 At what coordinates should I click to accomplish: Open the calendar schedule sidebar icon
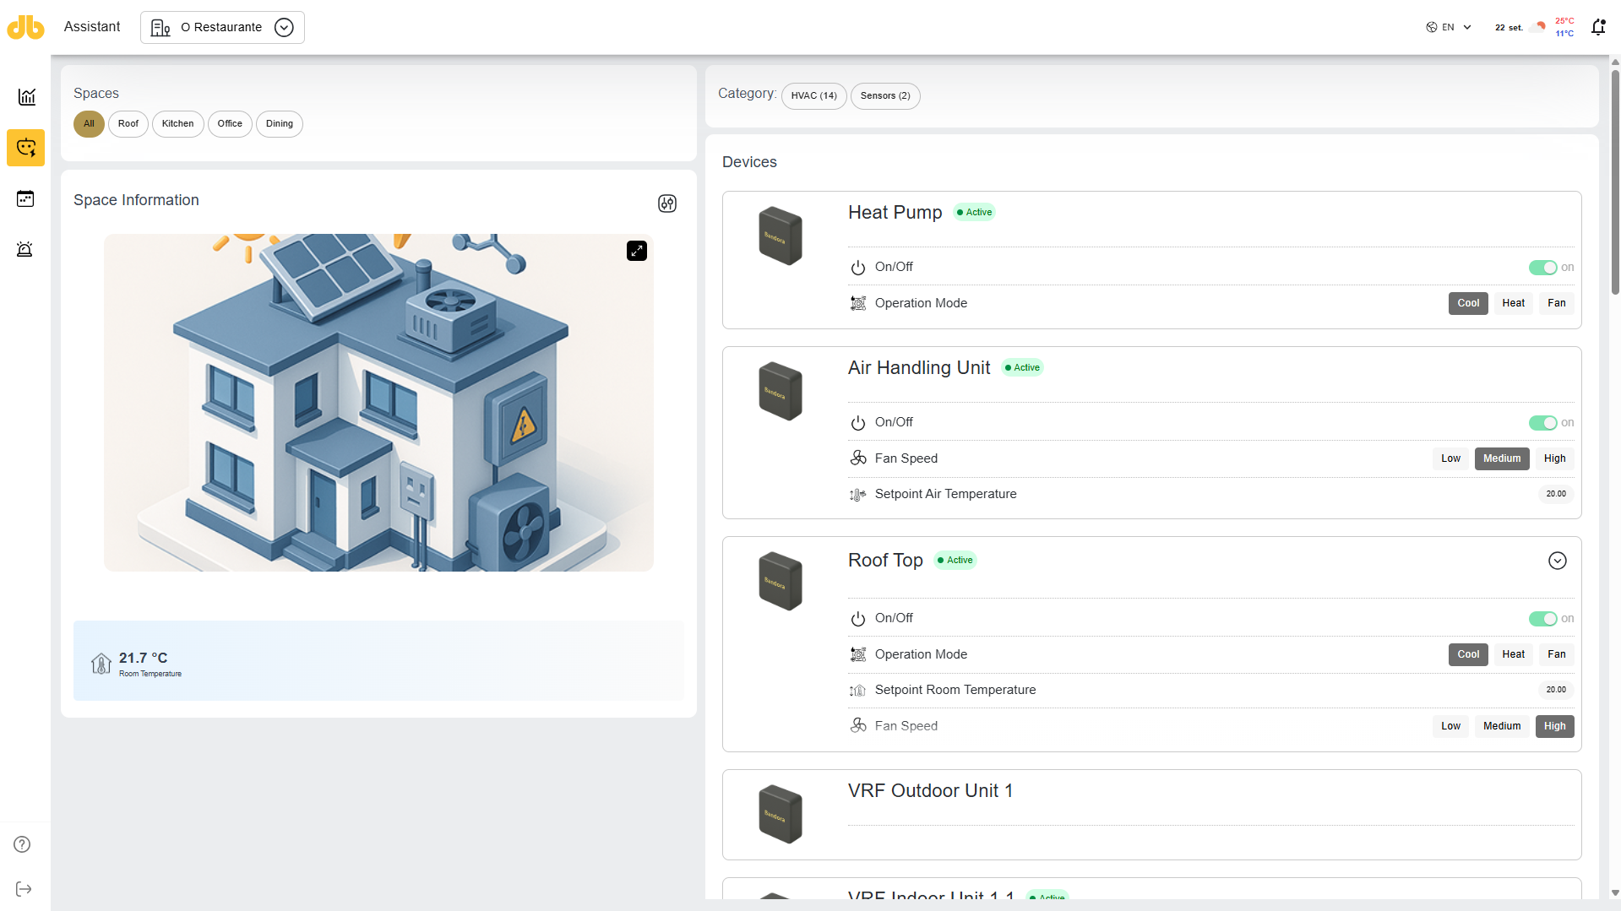click(x=25, y=198)
